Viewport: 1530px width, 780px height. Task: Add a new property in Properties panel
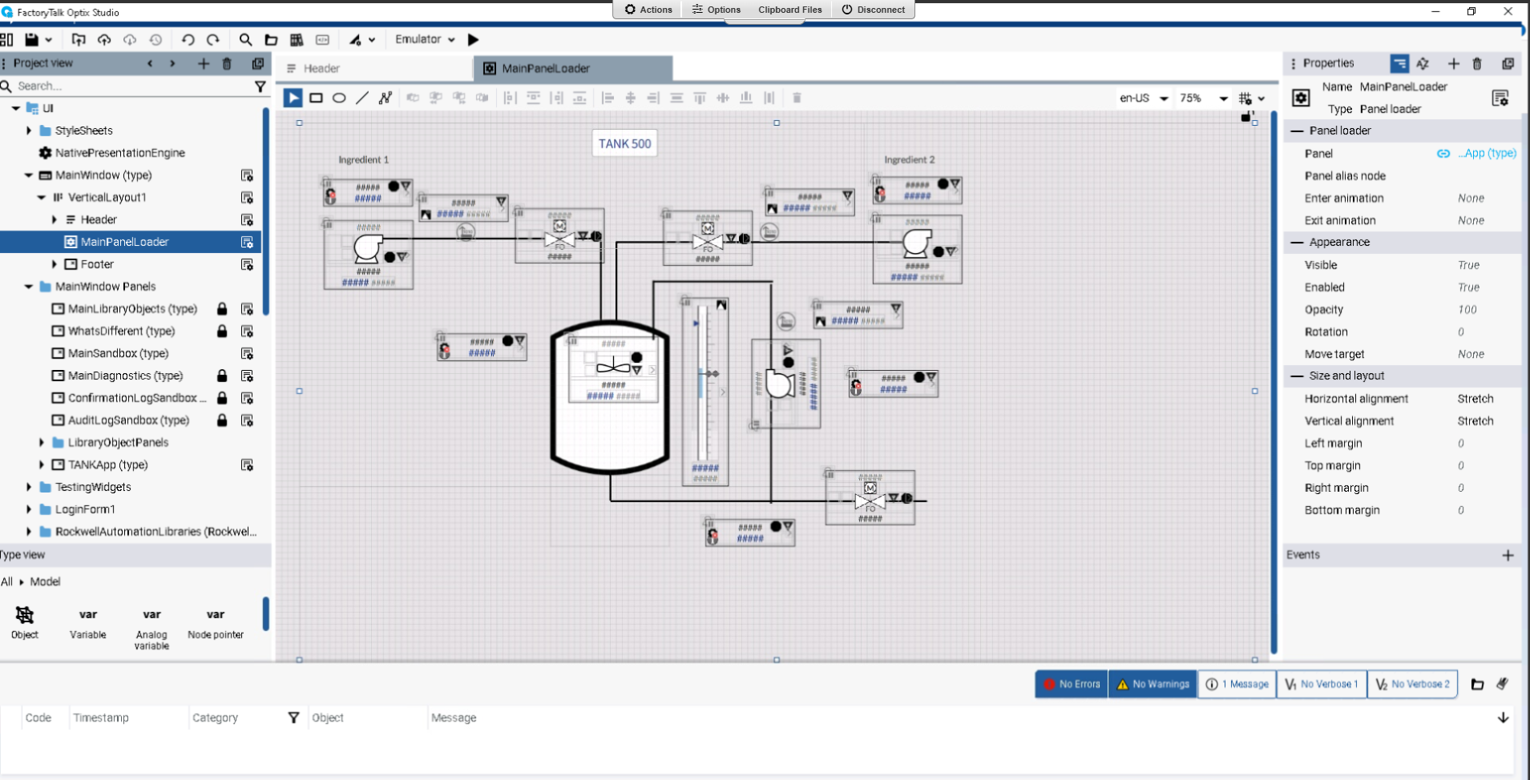[x=1453, y=63]
